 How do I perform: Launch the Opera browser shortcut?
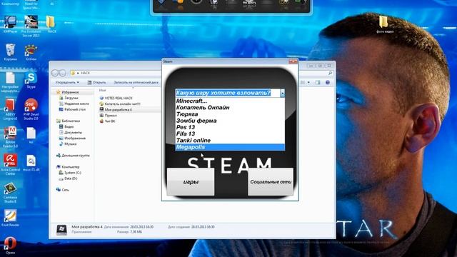click(x=11, y=246)
